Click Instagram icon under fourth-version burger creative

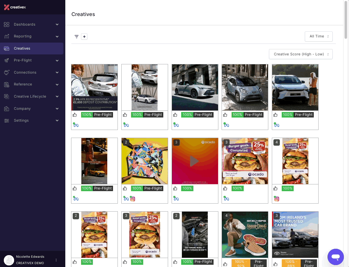pyautogui.click(x=276, y=199)
